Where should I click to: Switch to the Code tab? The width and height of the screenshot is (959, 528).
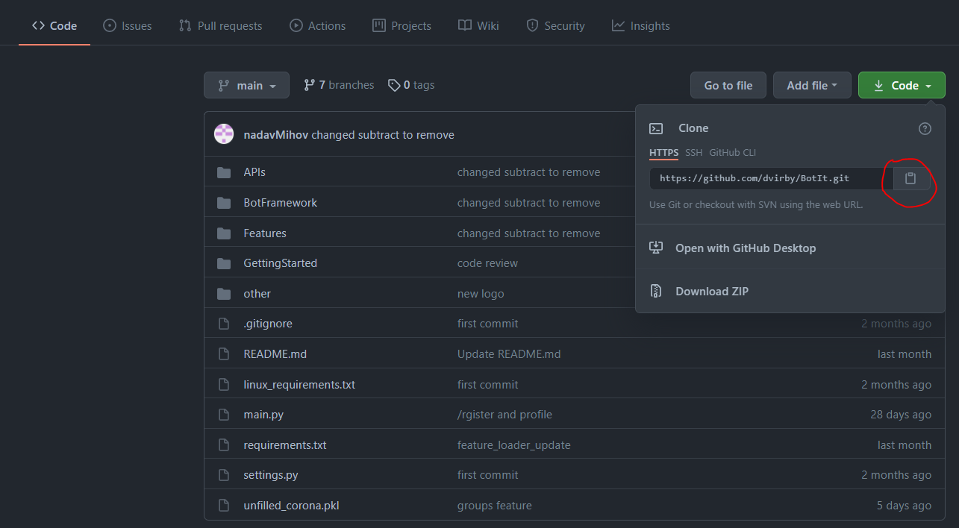point(54,25)
